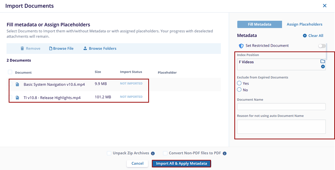Viewport: 335px width, 170px height.
Task: Click into the Document Name field
Action: (281, 107)
